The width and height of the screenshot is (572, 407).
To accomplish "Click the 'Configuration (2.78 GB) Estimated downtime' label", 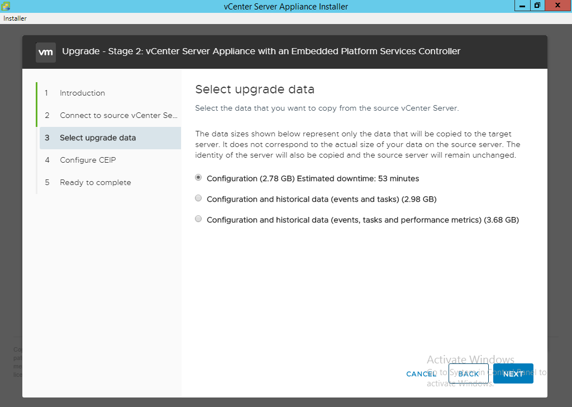I will coord(313,178).
